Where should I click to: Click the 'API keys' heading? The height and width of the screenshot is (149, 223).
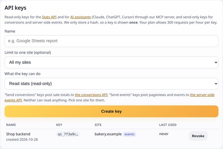click(x=15, y=8)
